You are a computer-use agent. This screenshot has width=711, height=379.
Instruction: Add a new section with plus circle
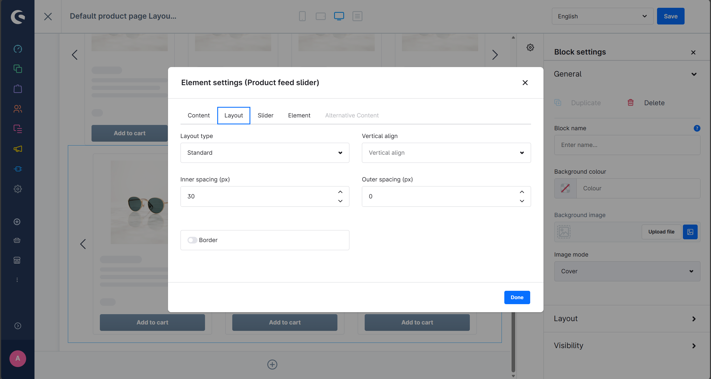pos(272,365)
